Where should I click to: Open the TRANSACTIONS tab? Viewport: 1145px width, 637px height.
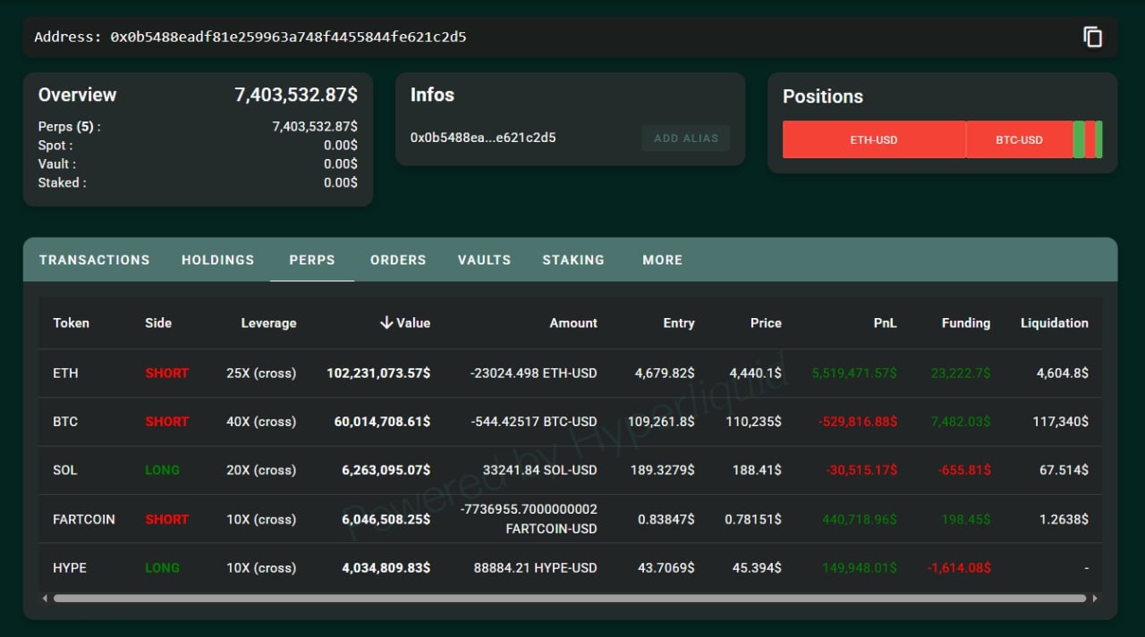click(x=94, y=260)
